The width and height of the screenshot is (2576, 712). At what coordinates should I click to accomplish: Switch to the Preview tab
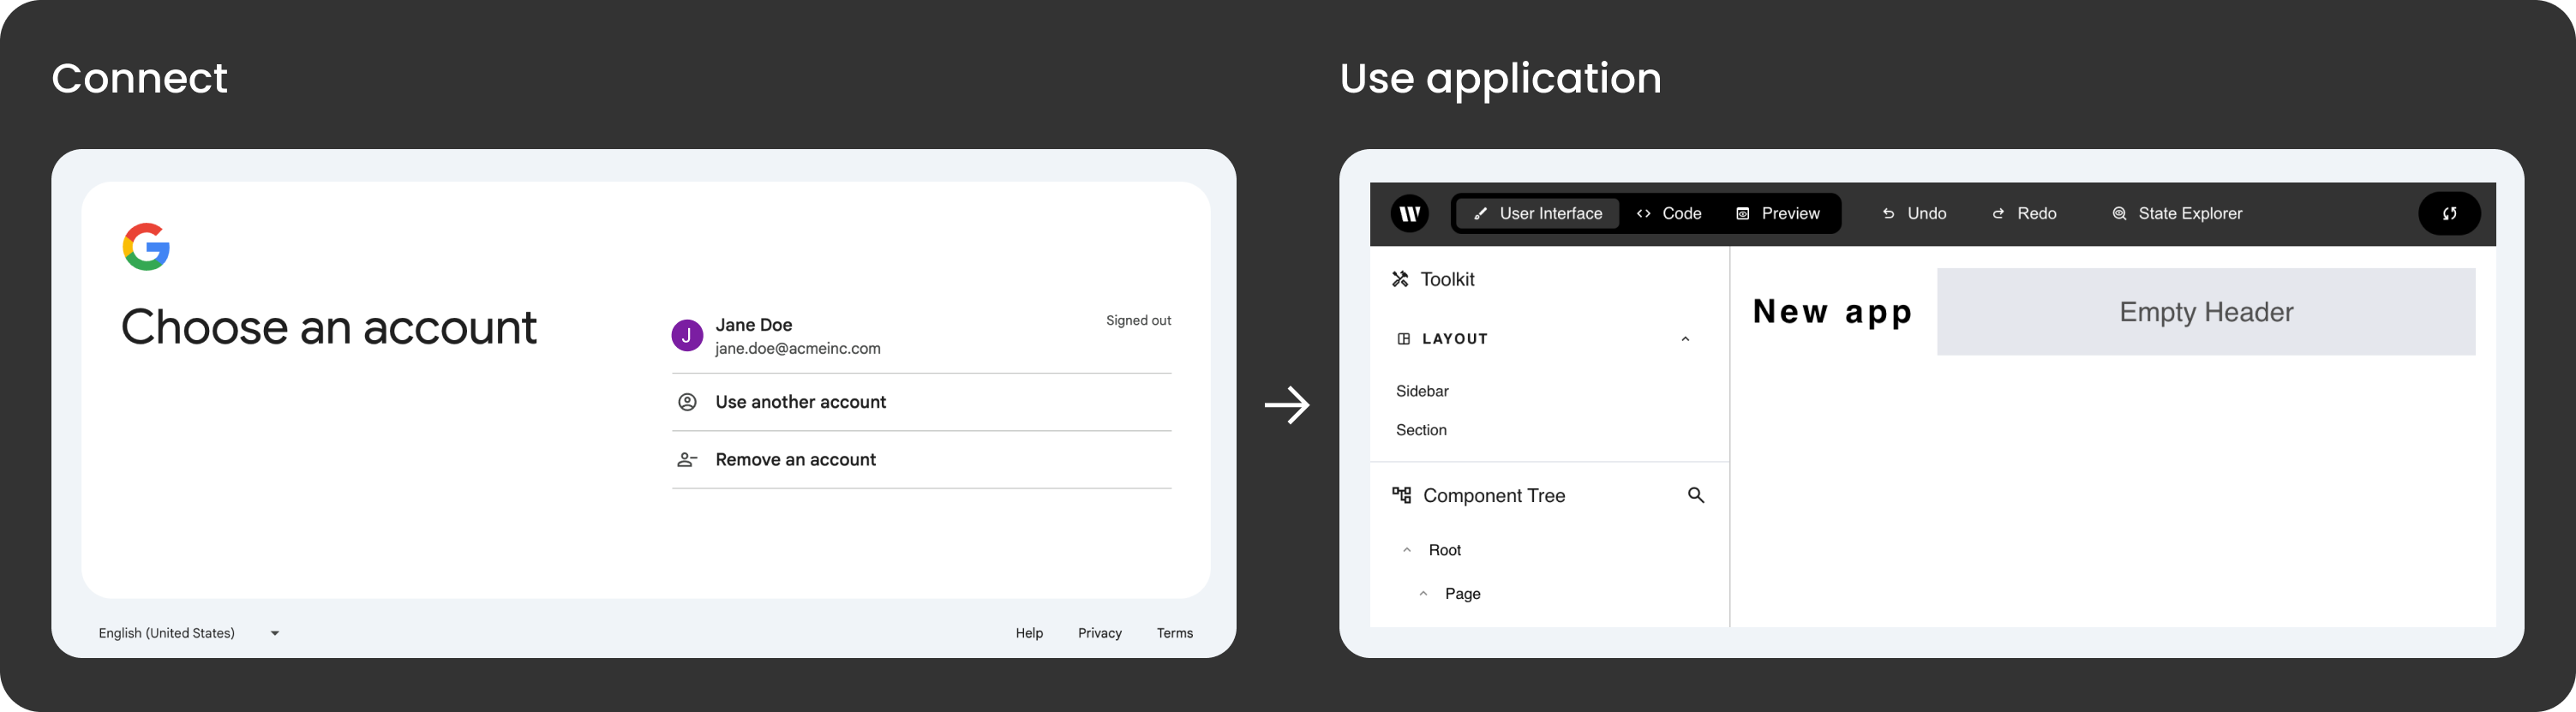pyautogui.click(x=1778, y=213)
